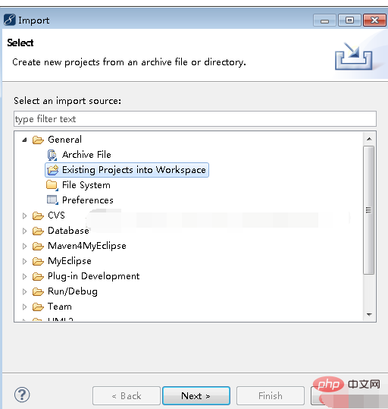Click the scrollbar down arrow in the list
Screen dimensions: 388x409
pos(369,315)
